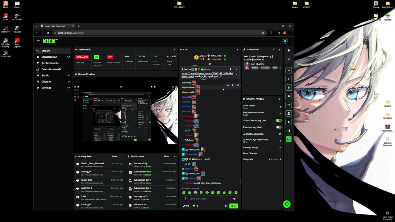Open the emoji picker in the message box
Screen dimensions: 395x222
[x=234, y=199]
